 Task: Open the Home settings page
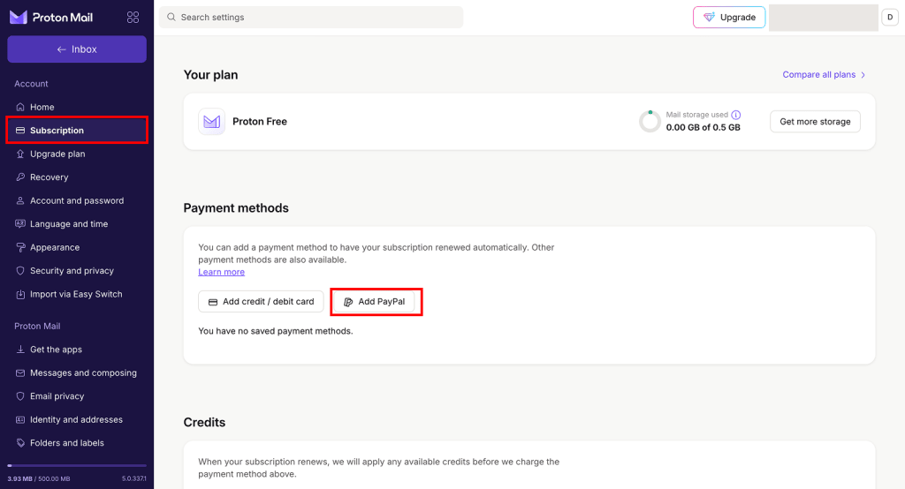tap(77, 107)
